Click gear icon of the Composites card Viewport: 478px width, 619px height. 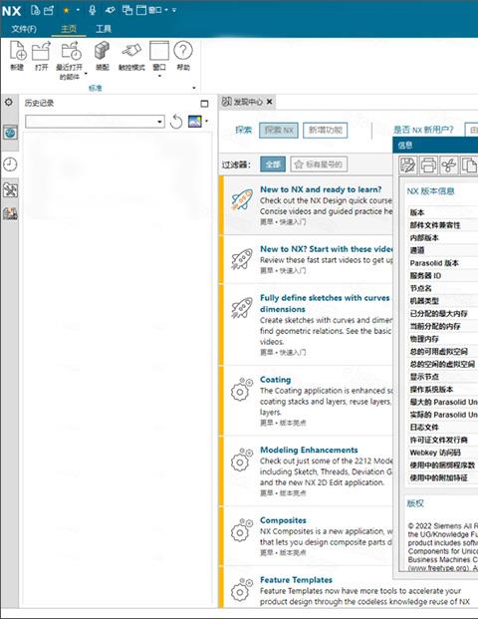241,529
